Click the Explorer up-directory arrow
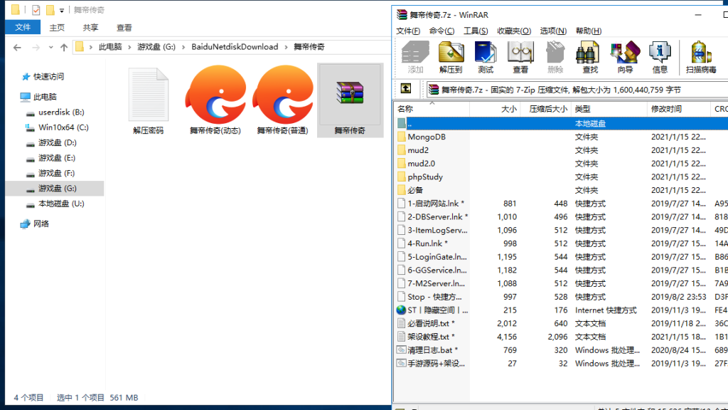 pyautogui.click(x=64, y=48)
